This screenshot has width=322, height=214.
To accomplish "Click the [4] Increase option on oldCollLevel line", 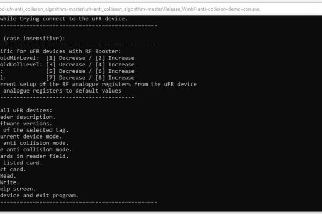I will click(x=115, y=65).
